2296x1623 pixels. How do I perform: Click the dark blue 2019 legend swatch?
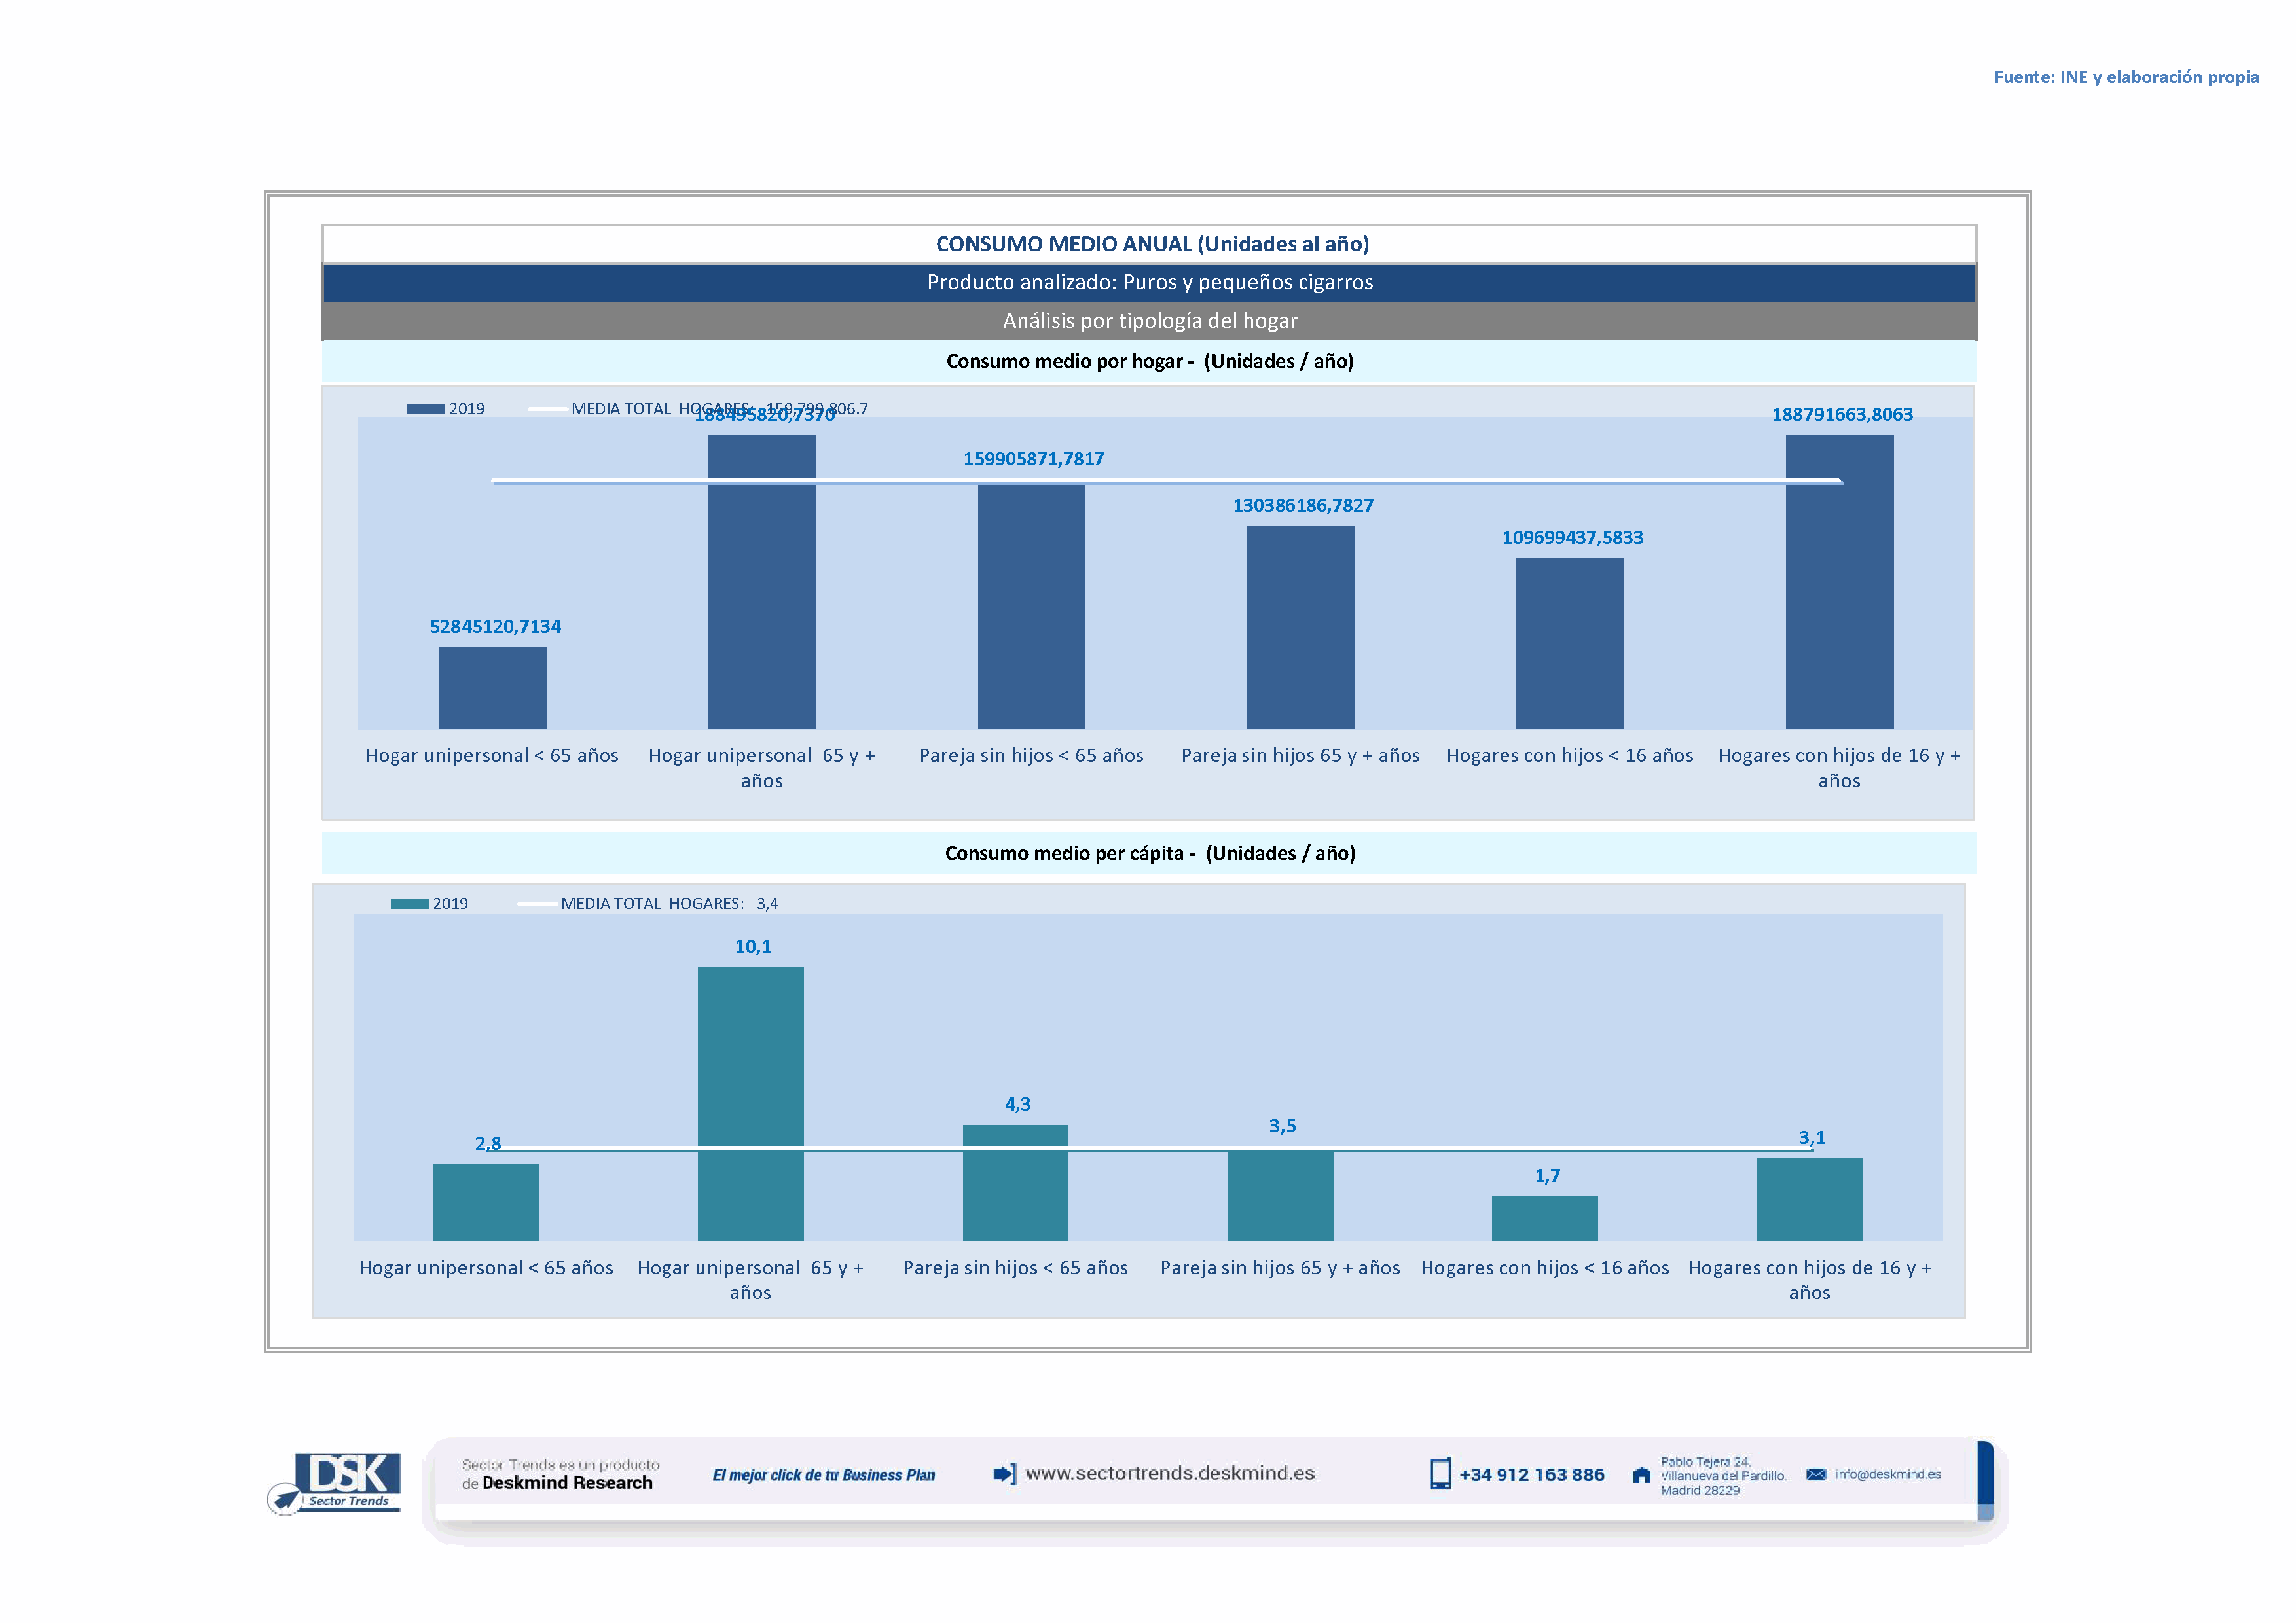click(425, 409)
